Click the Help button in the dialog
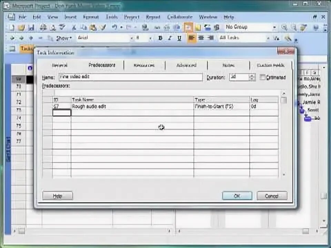This screenshot has height=248, width=331. [x=57, y=196]
